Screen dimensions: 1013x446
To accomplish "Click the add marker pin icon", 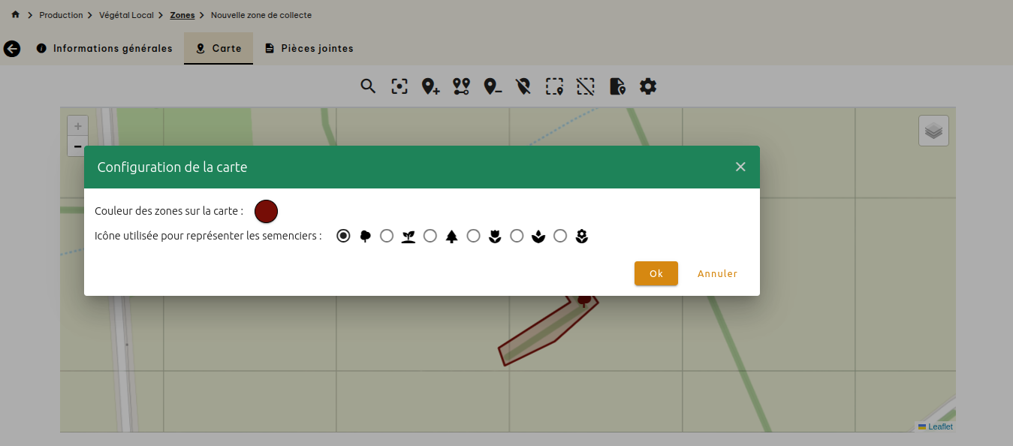I will click(430, 86).
